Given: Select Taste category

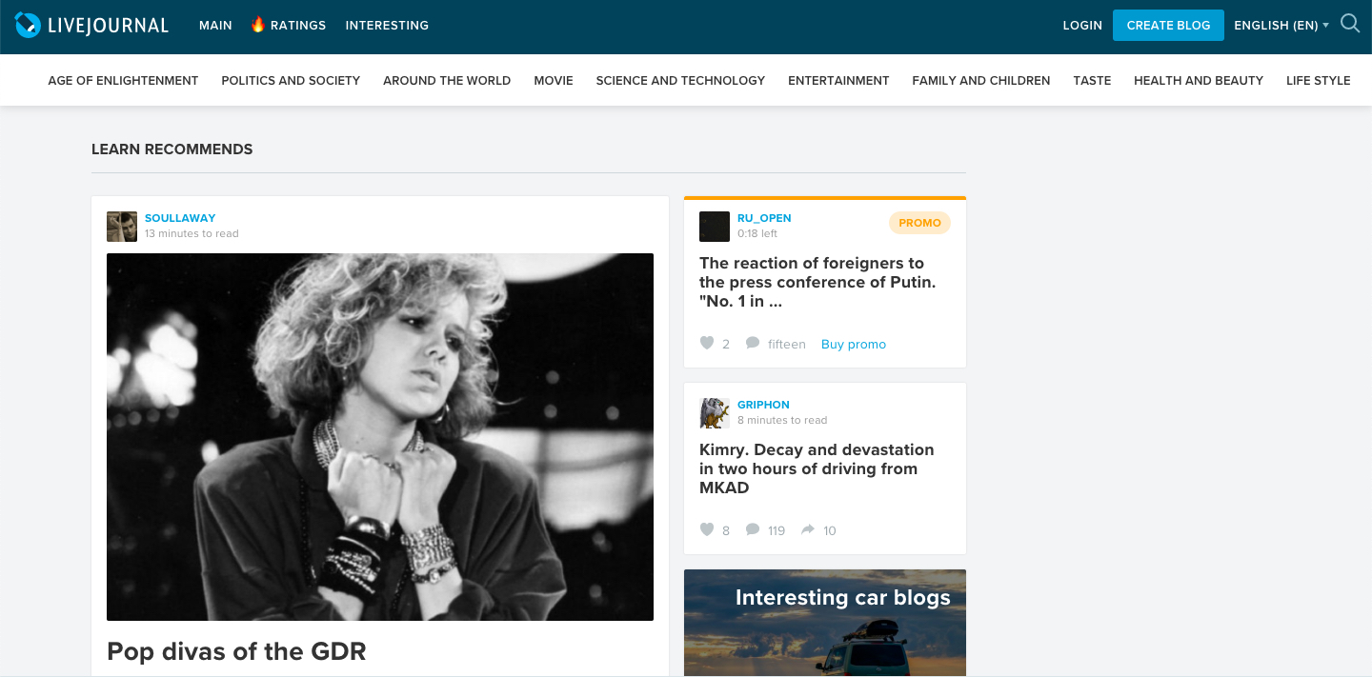Looking at the screenshot, I should pos(1092,81).
